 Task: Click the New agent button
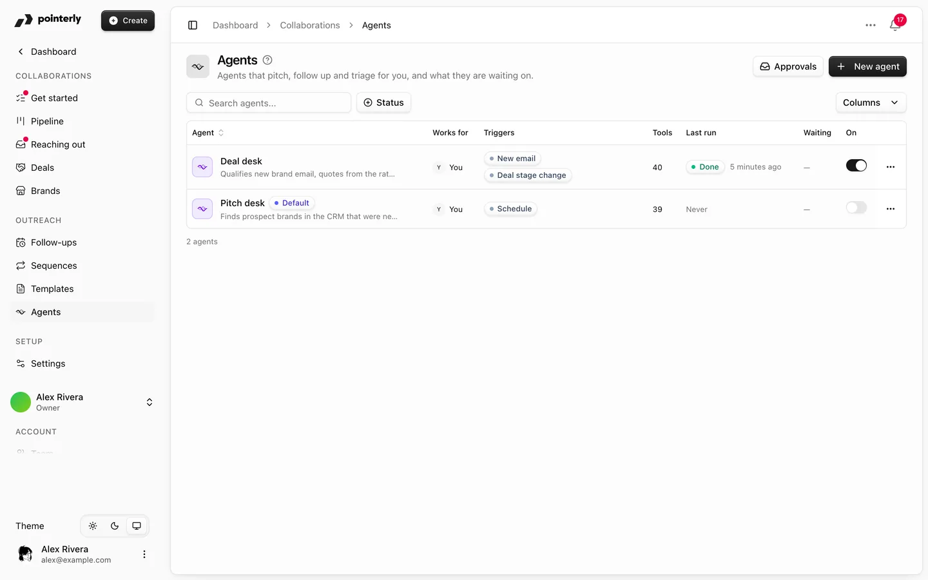coord(867,66)
